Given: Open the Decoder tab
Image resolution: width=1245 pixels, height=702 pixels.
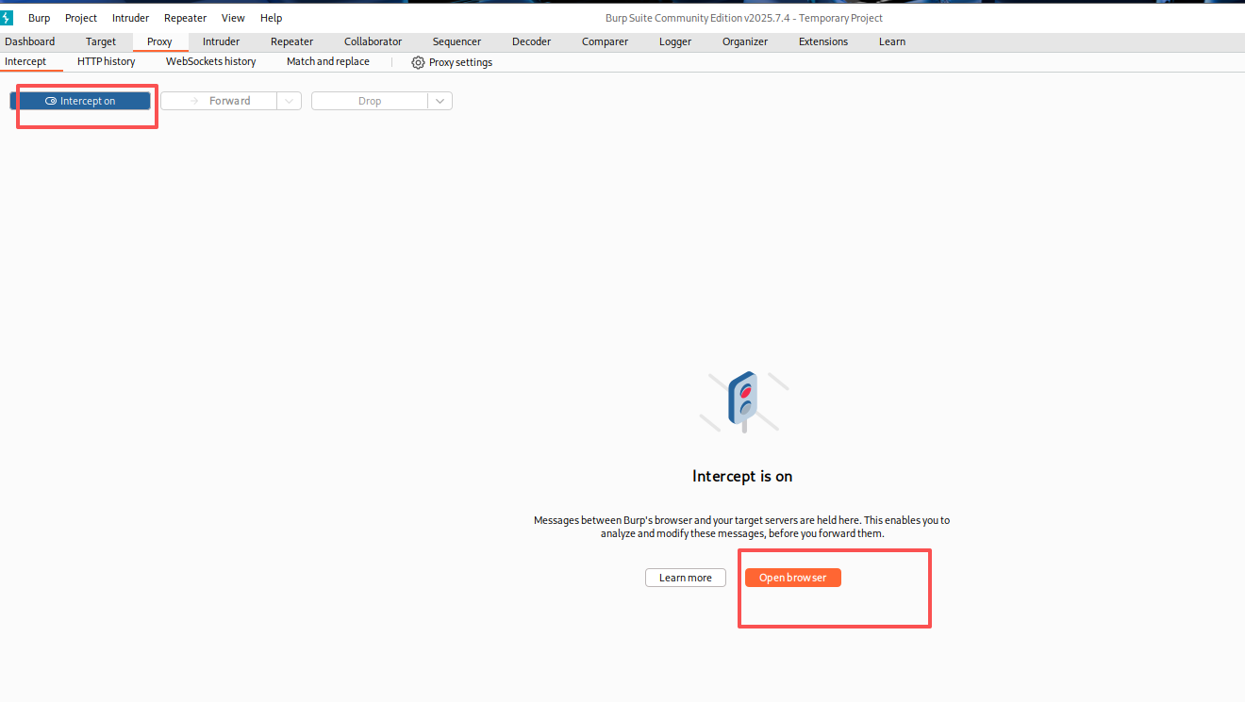Looking at the screenshot, I should [x=531, y=41].
